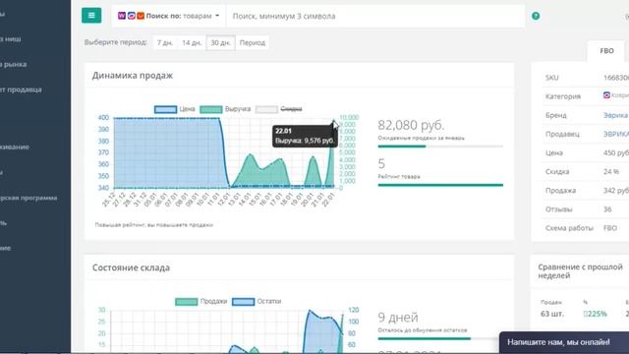The width and height of the screenshot is (629, 354).
Task: Click the purple Wildberries marketplace icon
Action: tap(122, 16)
